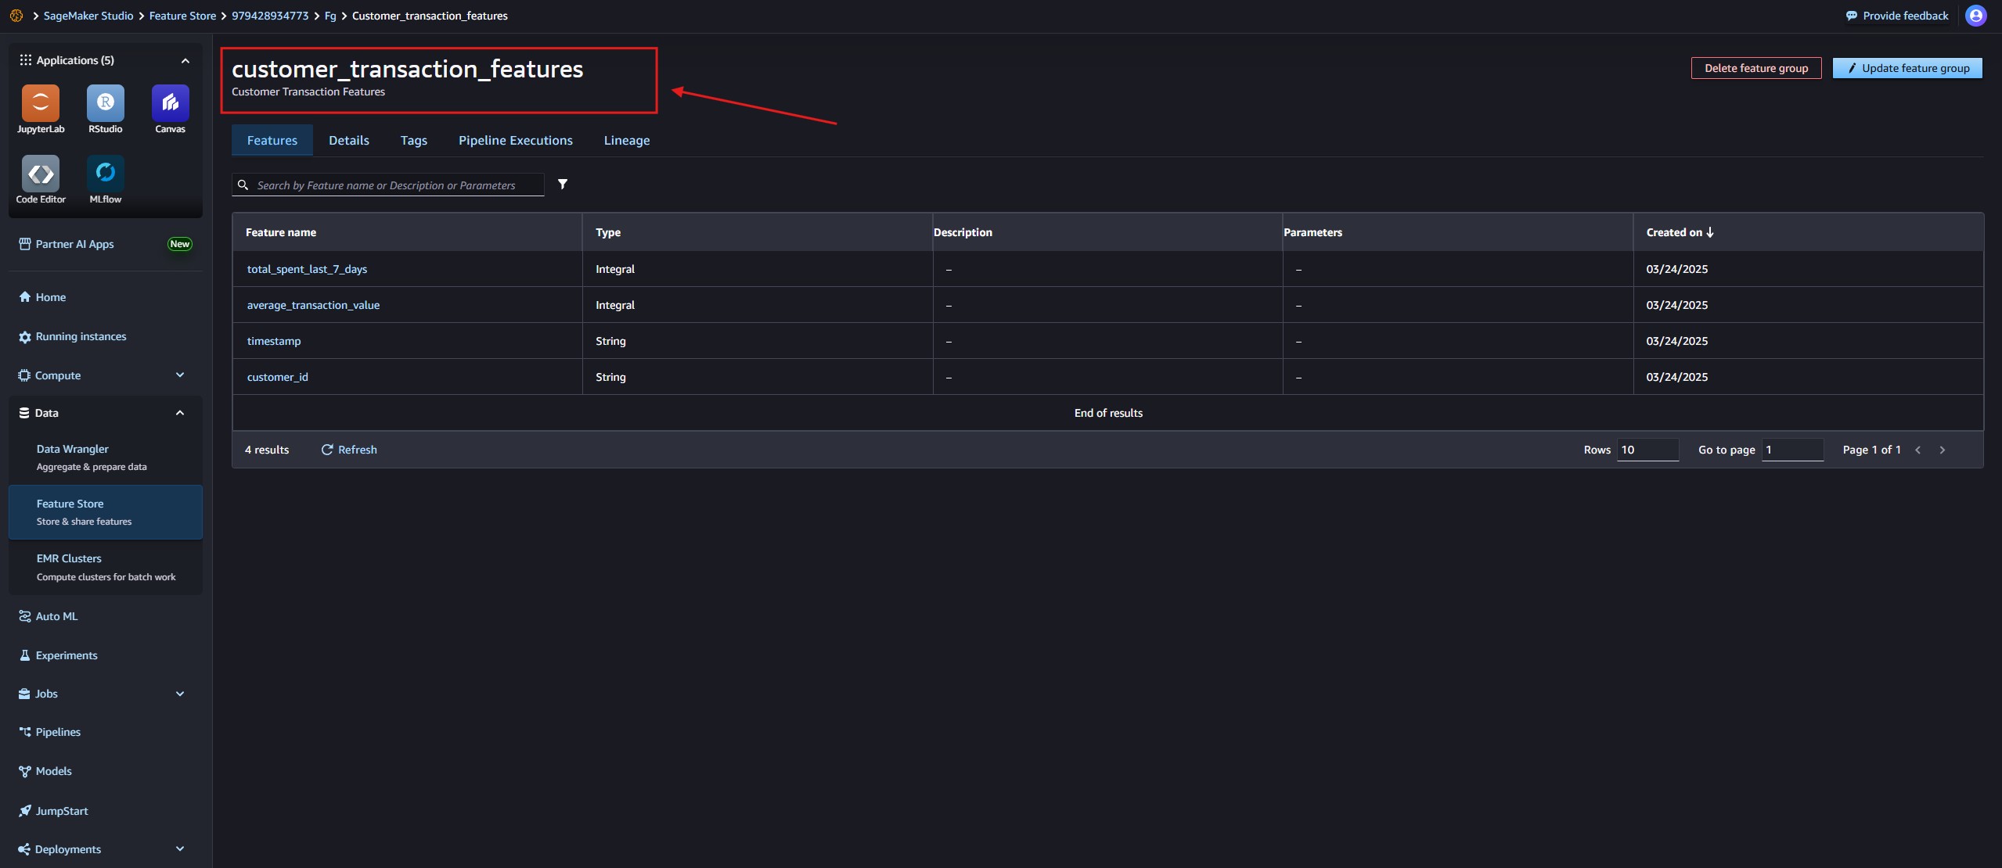Click Delete feature group button

(x=1755, y=68)
